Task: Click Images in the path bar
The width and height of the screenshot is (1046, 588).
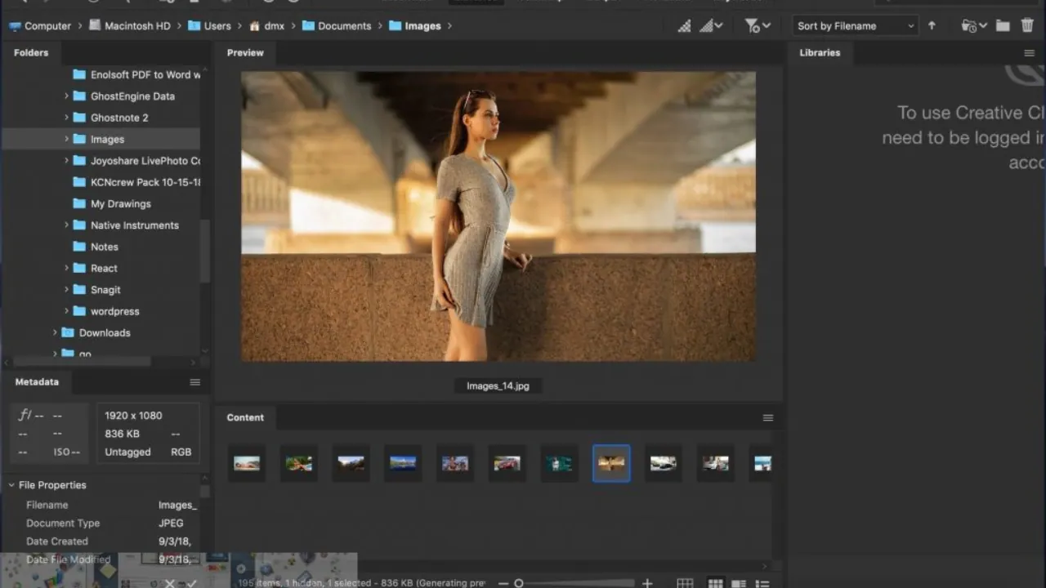Action: point(422,26)
